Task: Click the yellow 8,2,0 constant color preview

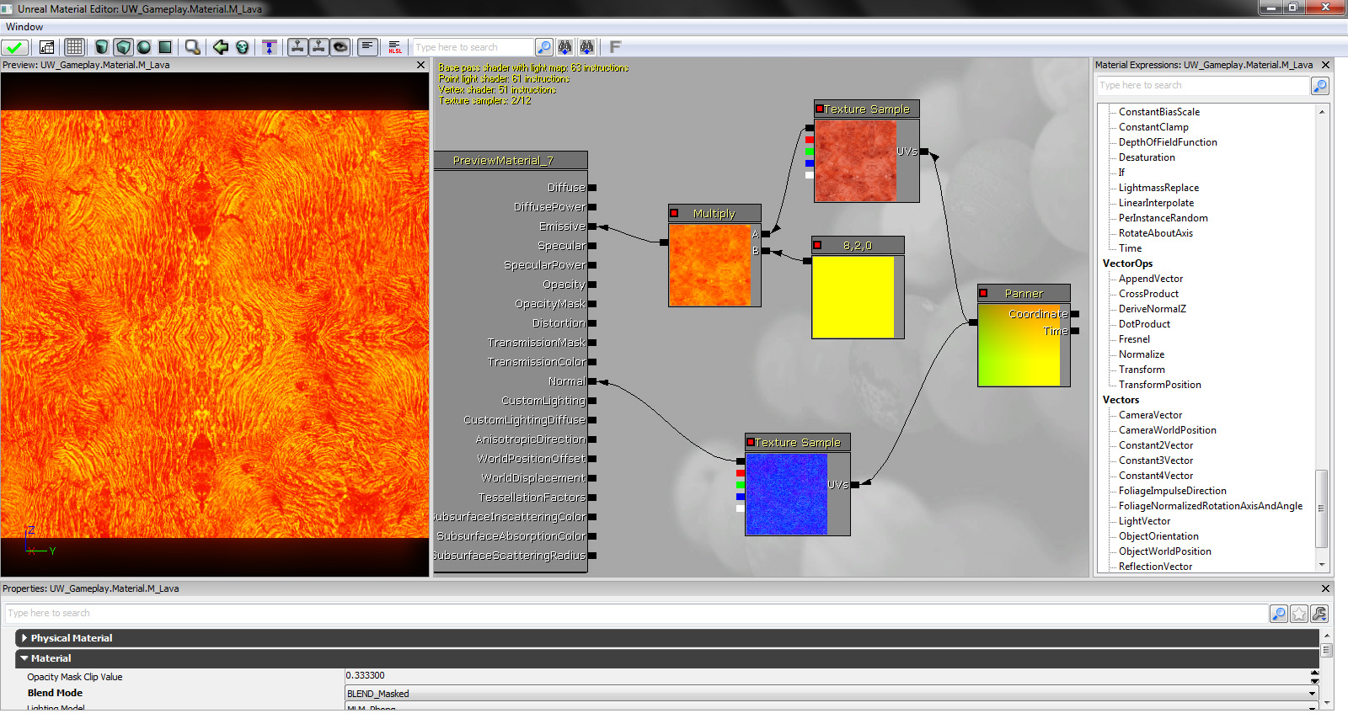Action: click(853, 297)
